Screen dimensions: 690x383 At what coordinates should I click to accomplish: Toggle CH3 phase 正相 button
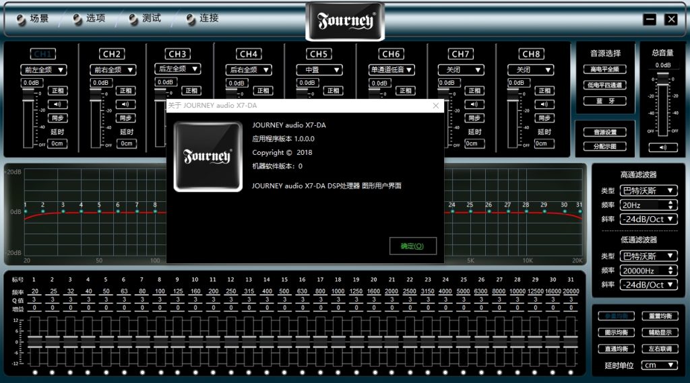192,91
